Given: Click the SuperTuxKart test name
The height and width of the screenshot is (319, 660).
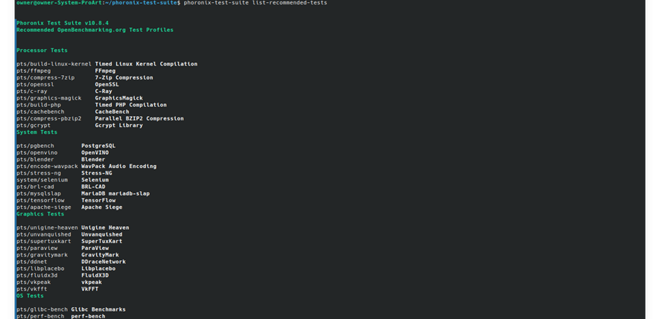Looking at the screenshot, I should [x=102, y=241].
